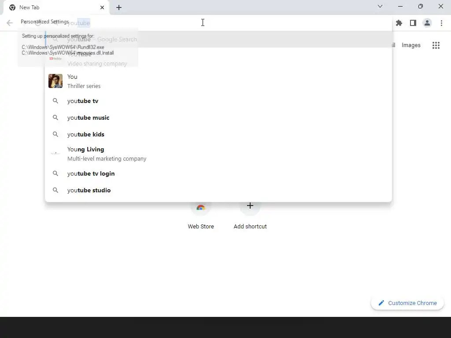The width and height of the screenshot is (451, 338).
Task: Click the magnifier icon beside youtube tv login
Action: (55, 173)
